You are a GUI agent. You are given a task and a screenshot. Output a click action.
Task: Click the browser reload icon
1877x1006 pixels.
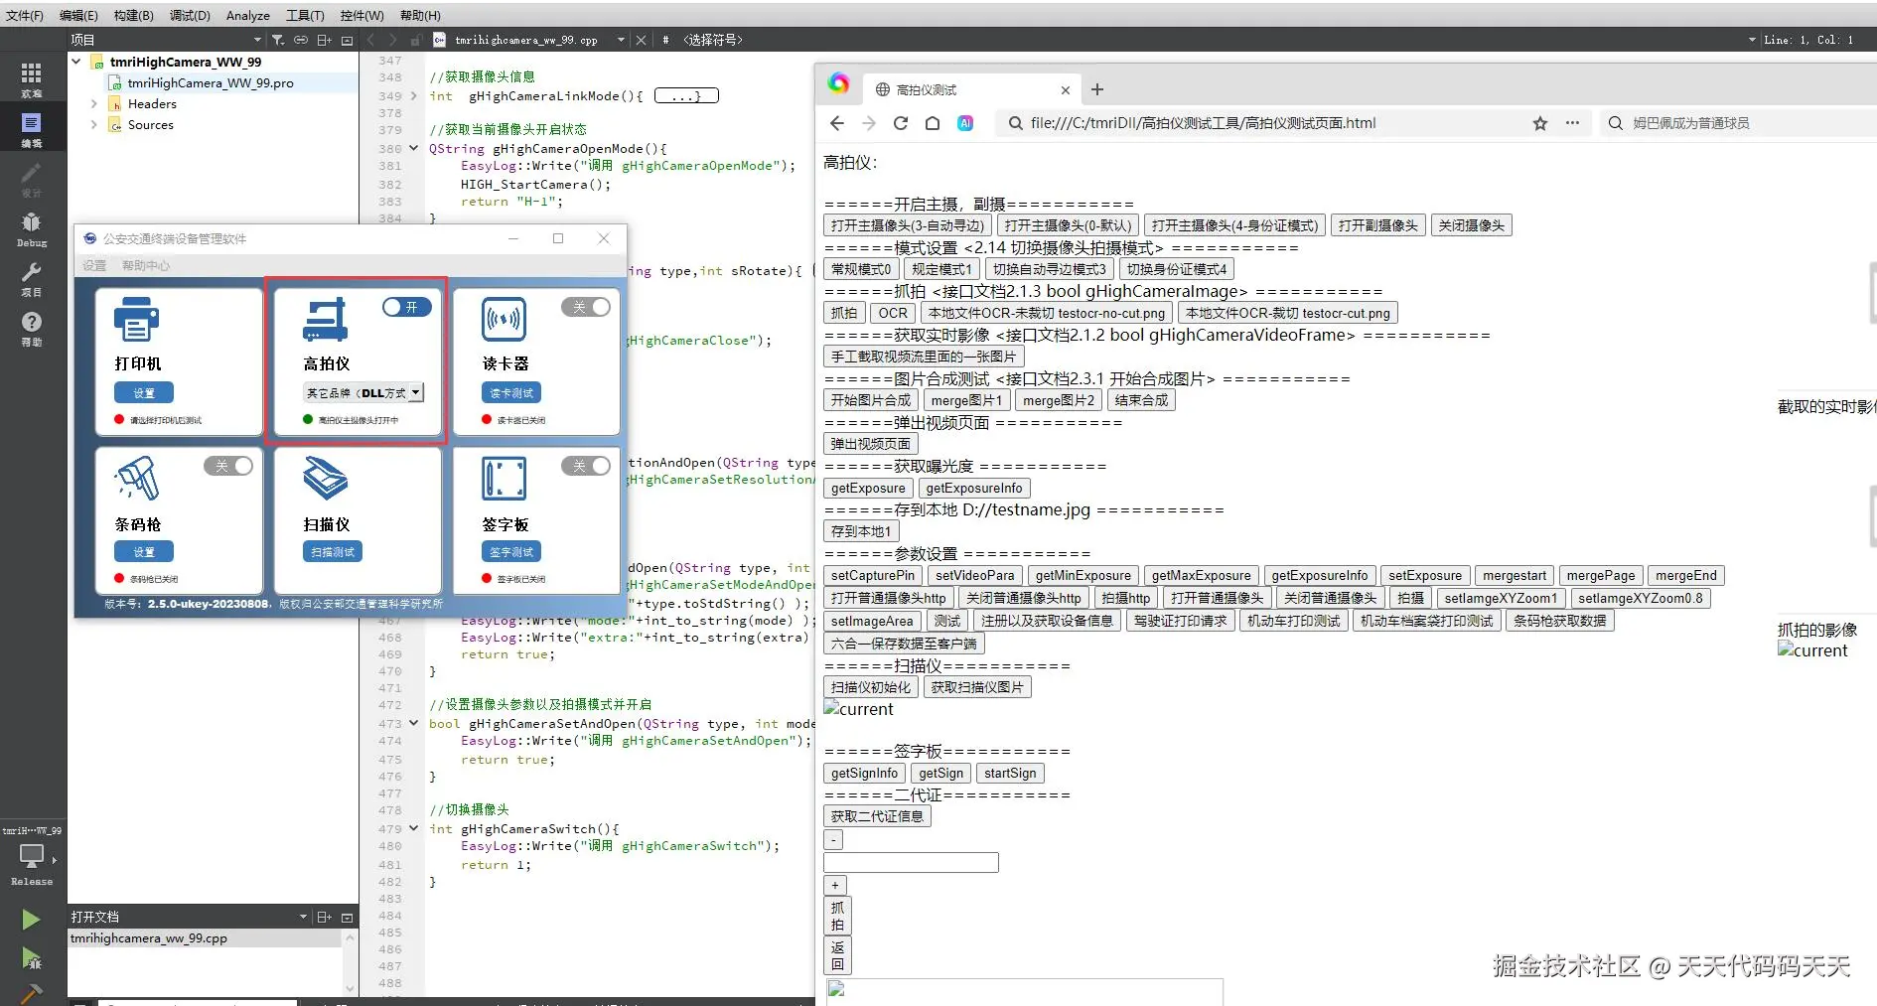point(901,123)
